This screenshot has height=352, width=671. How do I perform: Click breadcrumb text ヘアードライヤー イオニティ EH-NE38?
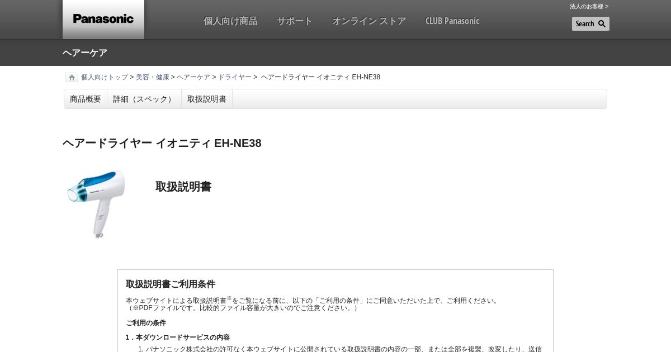point(320,77)
